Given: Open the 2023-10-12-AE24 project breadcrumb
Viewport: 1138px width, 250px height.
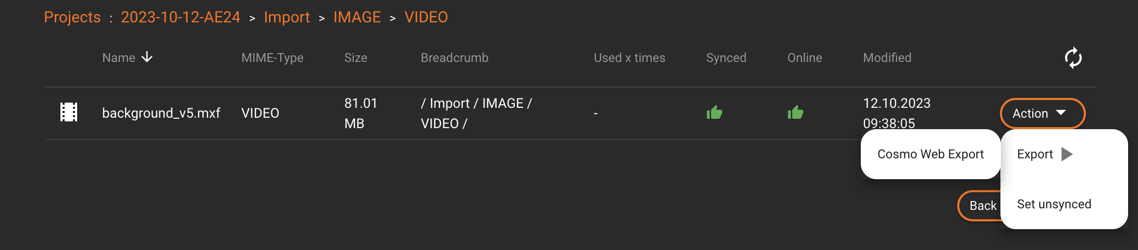Looking at the screenshot, I should (x=180, y=17).
